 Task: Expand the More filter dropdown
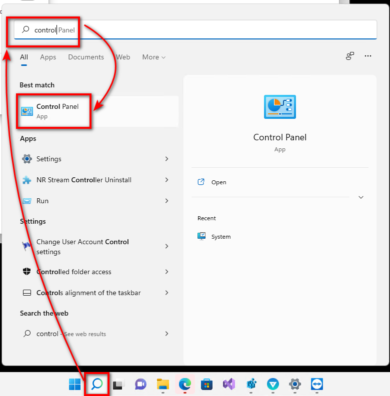tap(153, 57)
